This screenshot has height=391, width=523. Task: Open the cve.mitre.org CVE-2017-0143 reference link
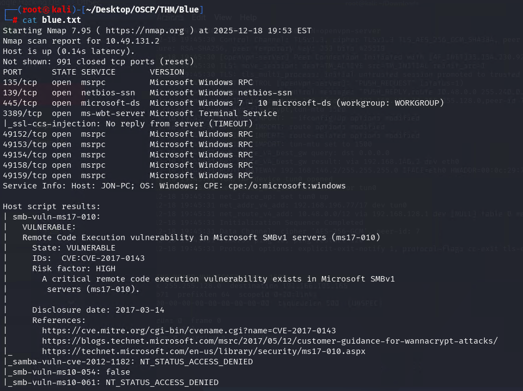click(189, 331)
